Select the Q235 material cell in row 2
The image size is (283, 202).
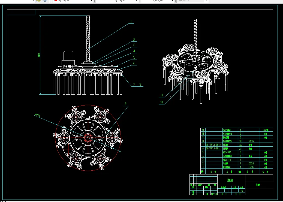251,163
